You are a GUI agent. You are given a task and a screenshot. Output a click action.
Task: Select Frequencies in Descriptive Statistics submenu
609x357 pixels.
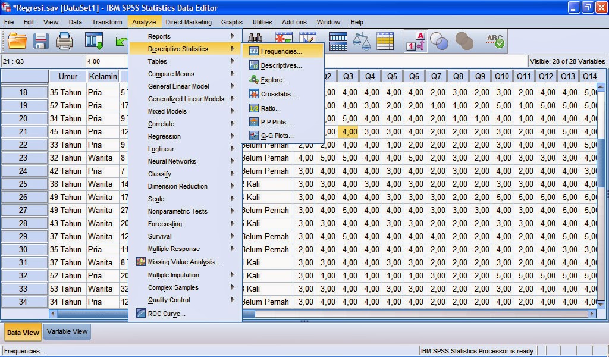pyautogui.click(x=282, y=51)
